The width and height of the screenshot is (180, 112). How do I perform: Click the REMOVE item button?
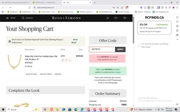pos(58,74)
